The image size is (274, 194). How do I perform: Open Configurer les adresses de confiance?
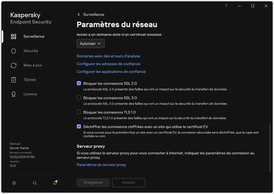pyautogui.click(x=108, y=64)
